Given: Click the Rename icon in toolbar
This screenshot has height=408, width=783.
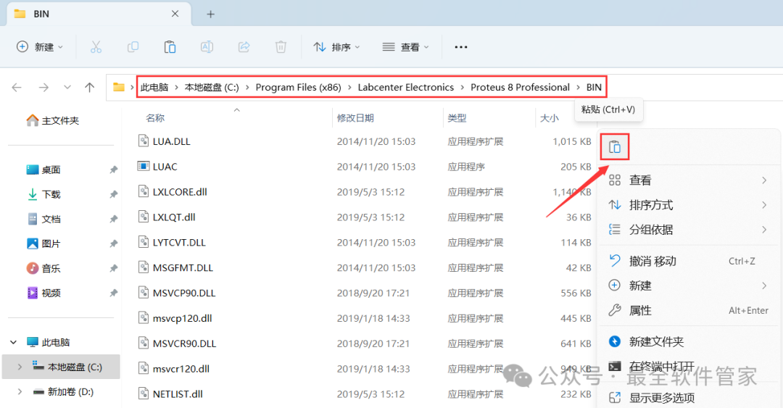Looking at the screenshot, I should point(207,47).
